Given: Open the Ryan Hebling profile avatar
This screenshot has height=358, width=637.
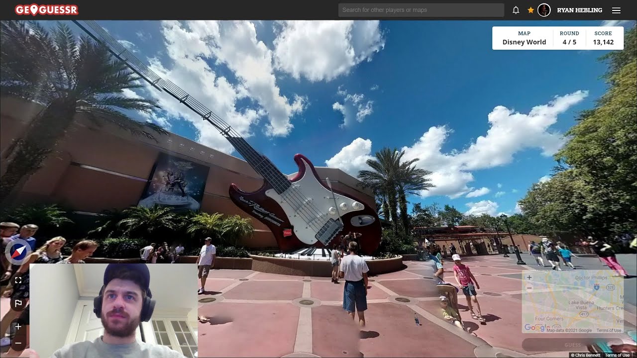Looking at the screenshot, I should (x=544, y=10).
